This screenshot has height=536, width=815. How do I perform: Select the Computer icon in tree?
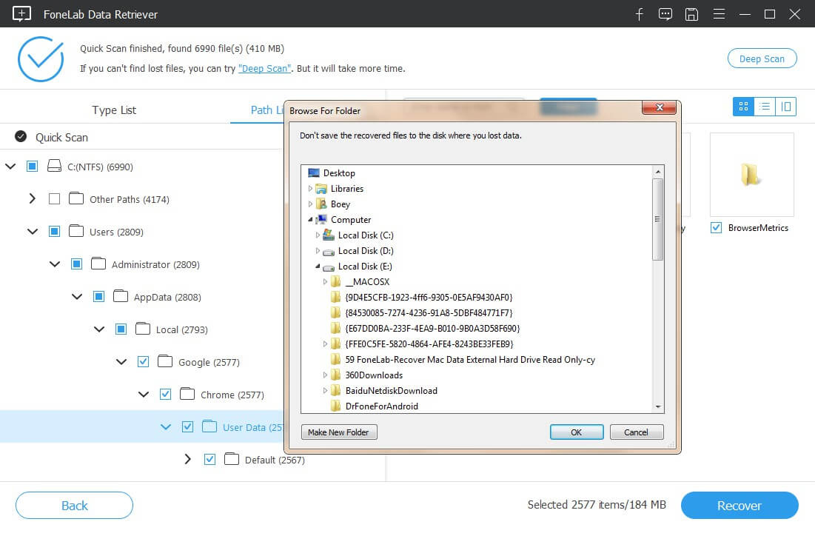321,219
